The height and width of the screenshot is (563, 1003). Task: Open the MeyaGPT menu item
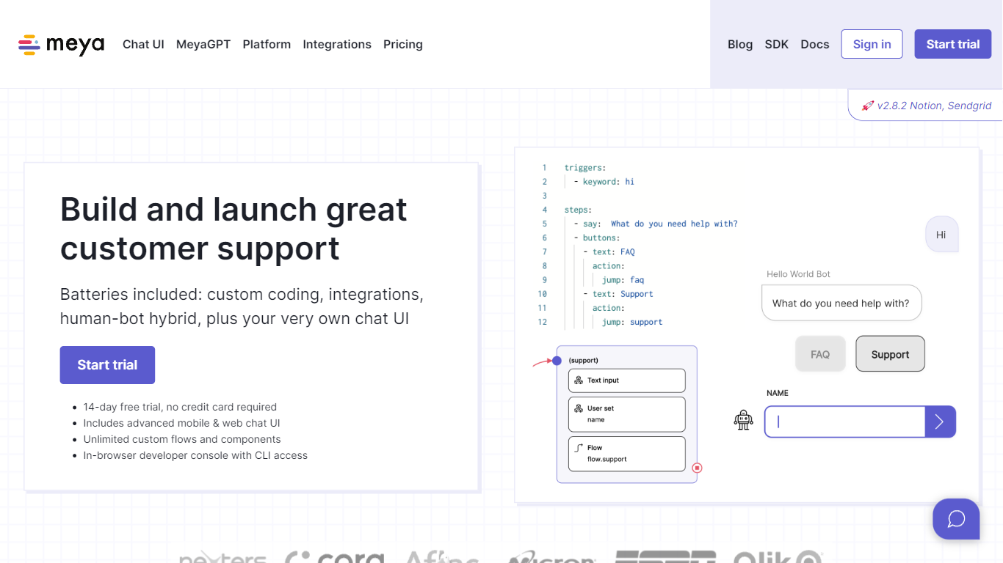(x=203, y=45)
